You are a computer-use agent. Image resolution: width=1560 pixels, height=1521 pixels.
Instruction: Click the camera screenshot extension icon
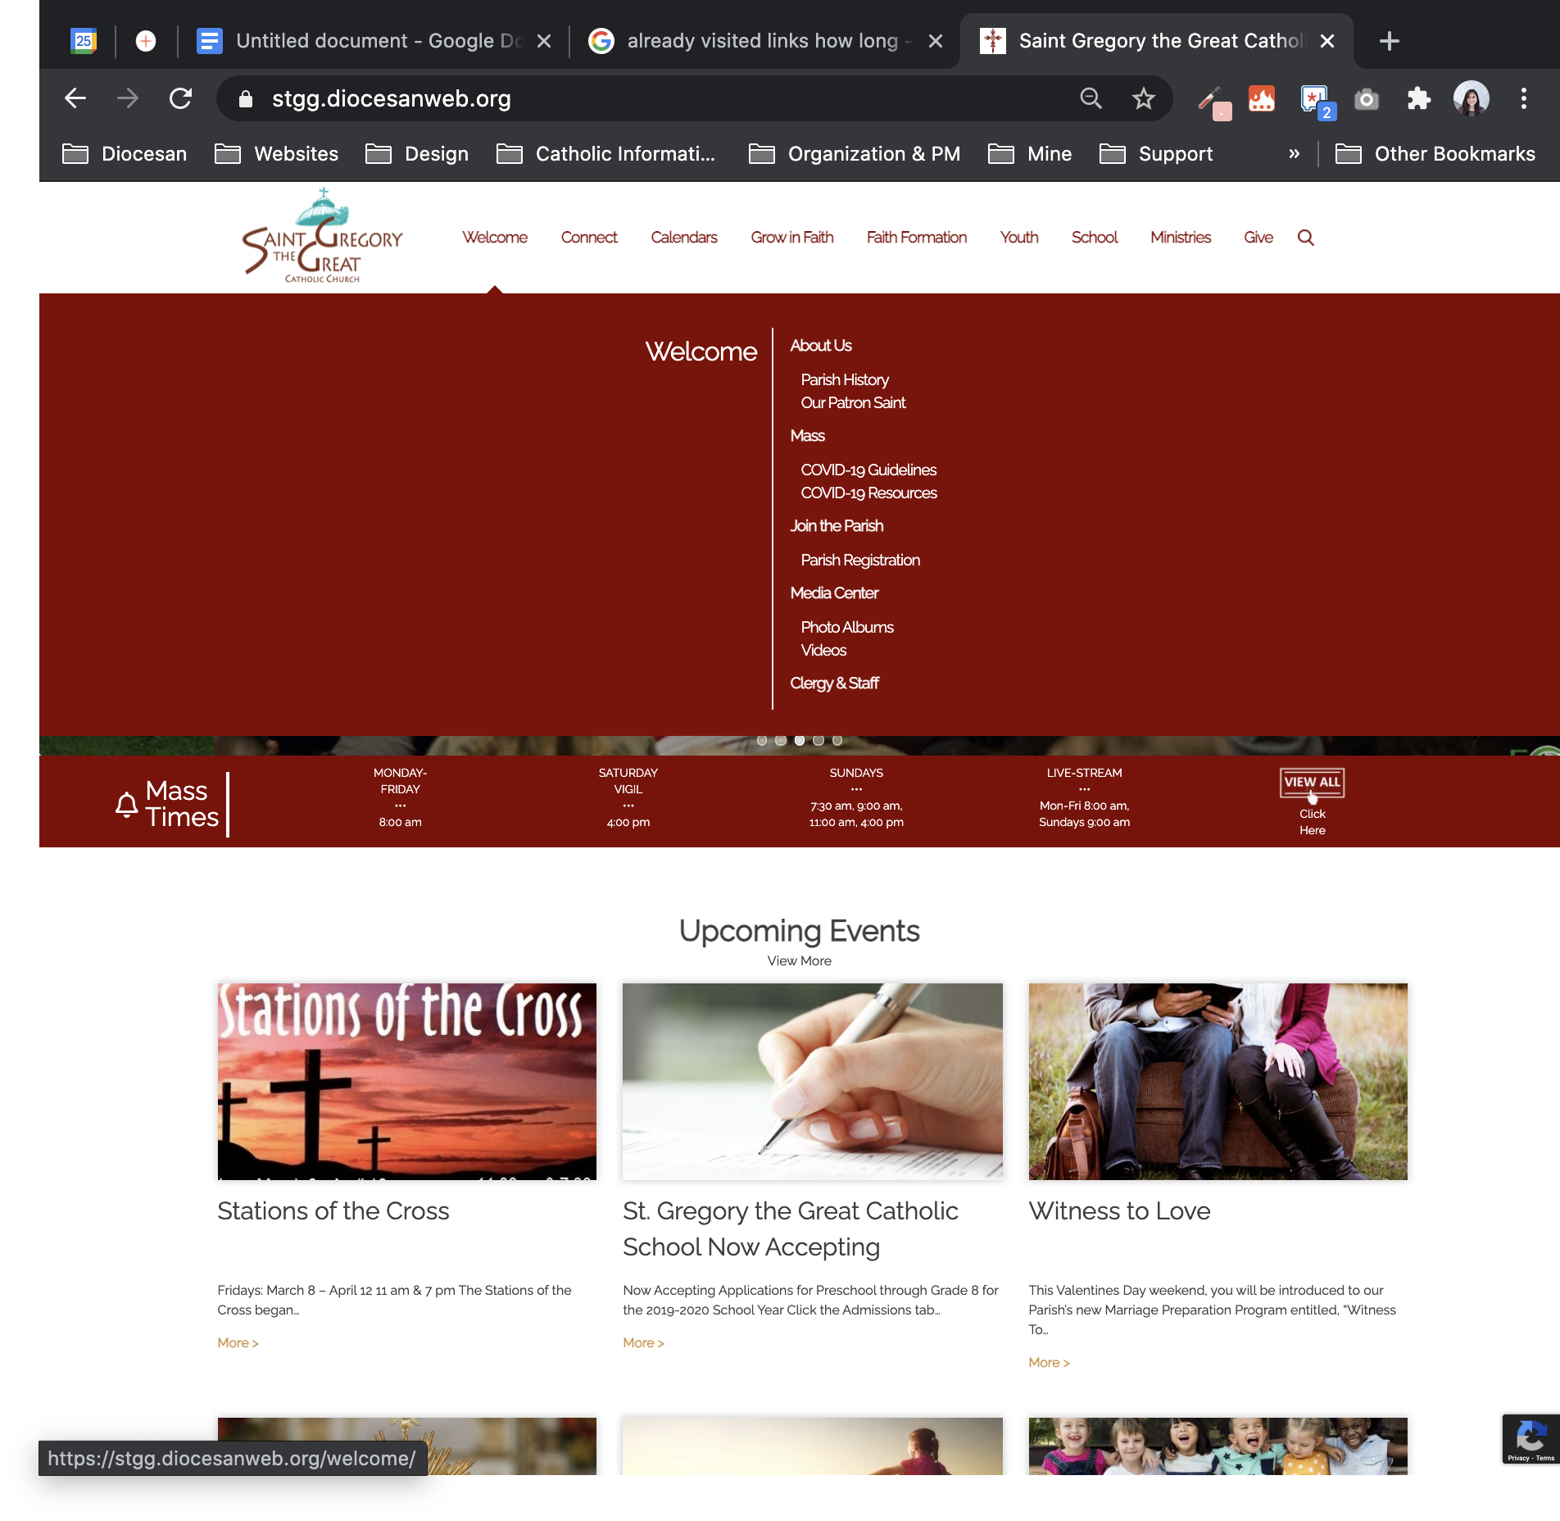tap(1366, 99)
